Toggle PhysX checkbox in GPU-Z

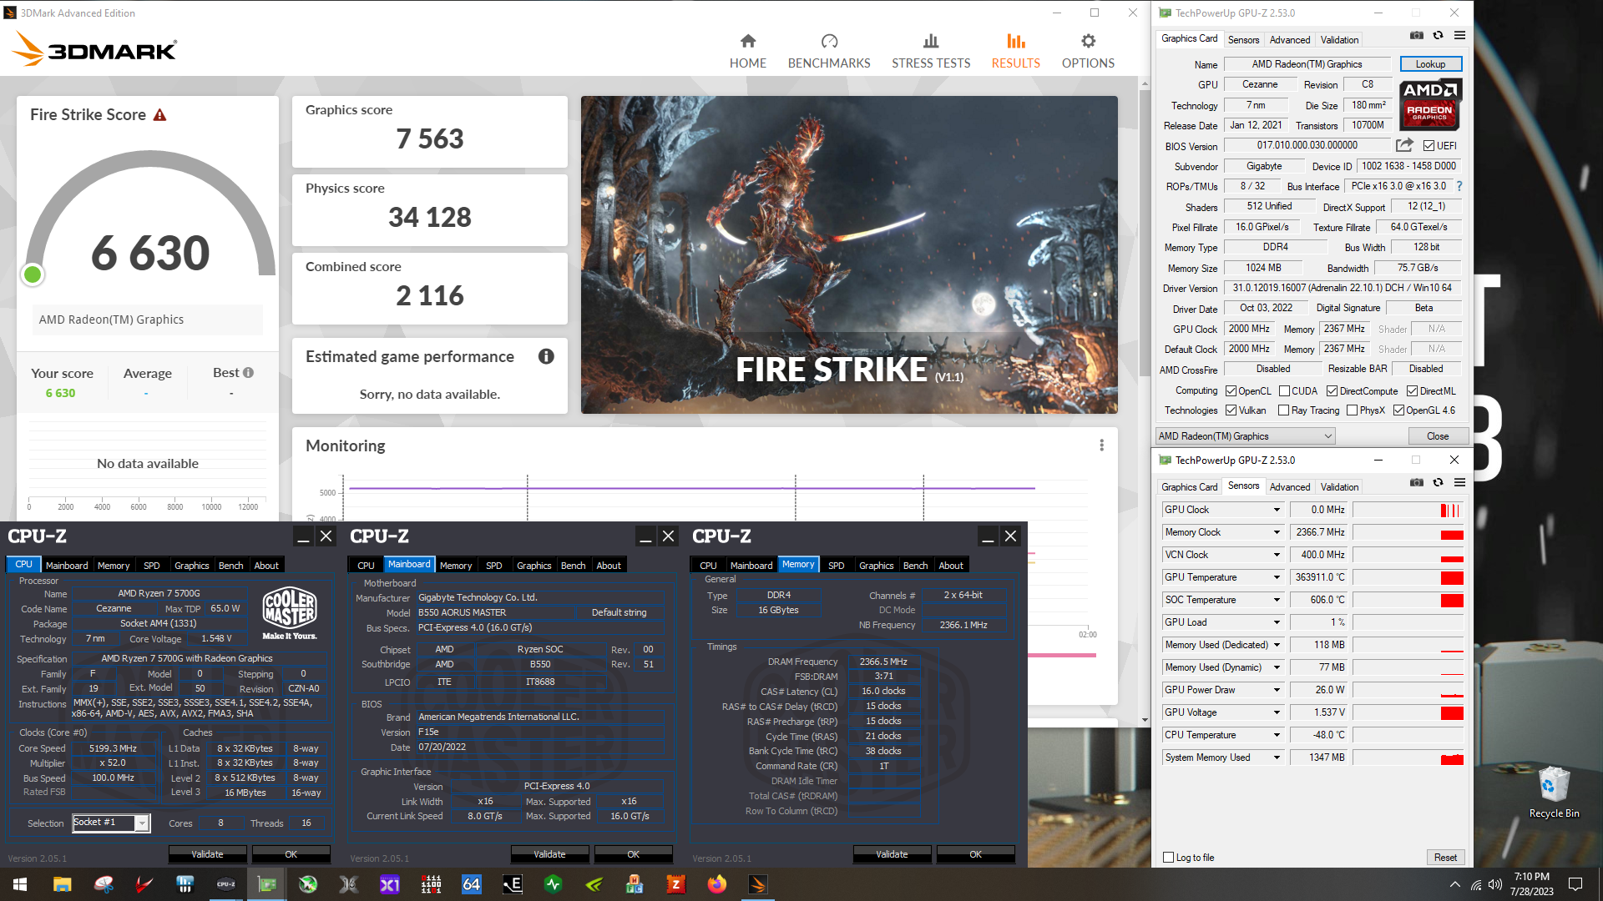(x=1352, y=410)
